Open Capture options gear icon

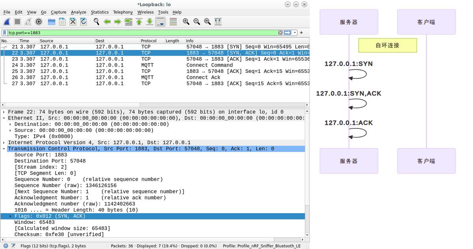(x=39, y=22)
